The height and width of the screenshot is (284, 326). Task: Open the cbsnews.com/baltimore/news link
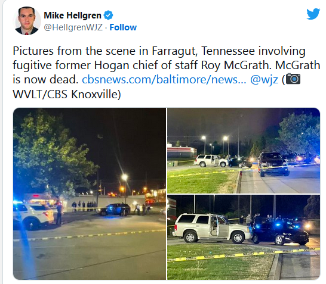tap(164, 79)
